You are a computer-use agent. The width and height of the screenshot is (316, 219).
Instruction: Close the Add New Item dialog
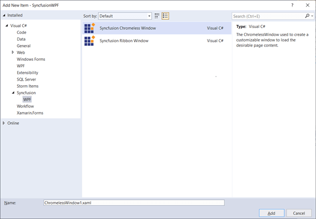click(307, 5)
